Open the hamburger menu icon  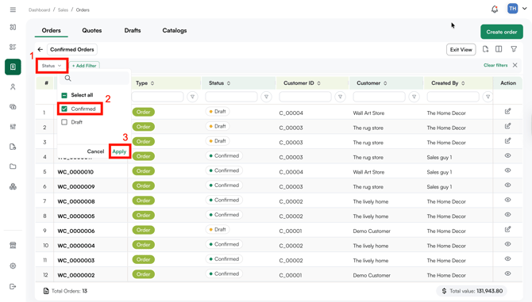pyautogui.click(x=13, y=10)
